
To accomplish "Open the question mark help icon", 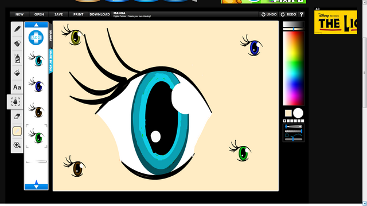I will tap(302, 14).
